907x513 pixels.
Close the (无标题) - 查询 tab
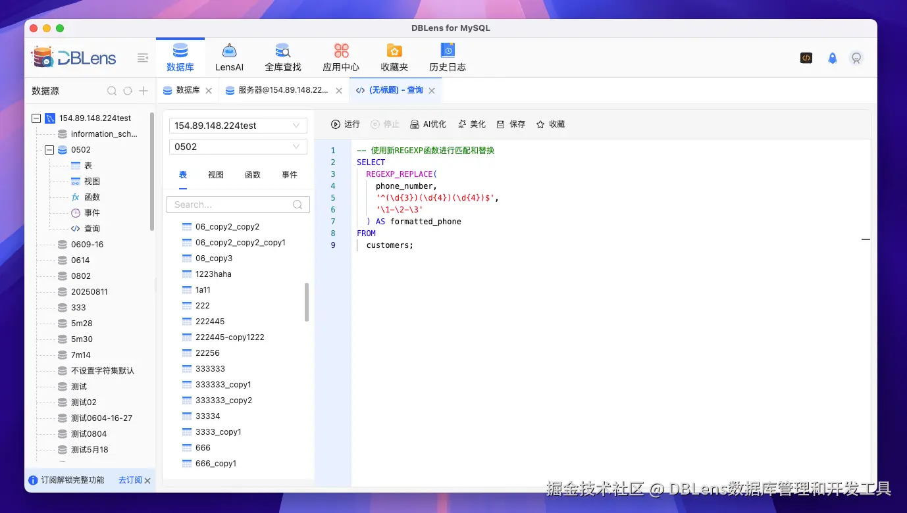pos(432,91)
